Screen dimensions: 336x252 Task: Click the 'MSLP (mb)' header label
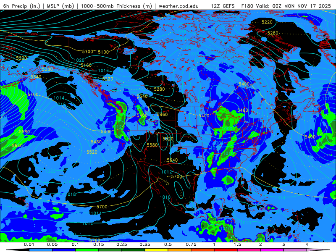coord(60,6)
